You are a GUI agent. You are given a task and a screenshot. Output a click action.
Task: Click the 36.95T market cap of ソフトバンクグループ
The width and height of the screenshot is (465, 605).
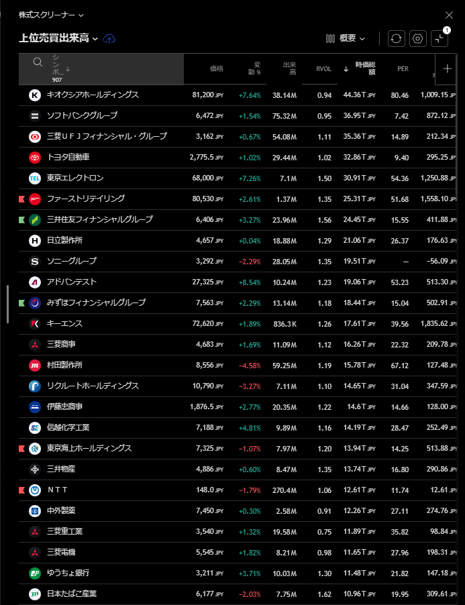click(x=359, y=116)
